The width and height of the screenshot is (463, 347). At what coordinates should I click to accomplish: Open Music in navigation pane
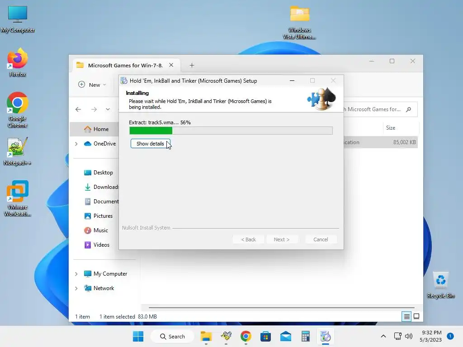[96, 230]
